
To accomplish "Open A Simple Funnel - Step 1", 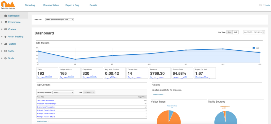I will coord(46,110).
